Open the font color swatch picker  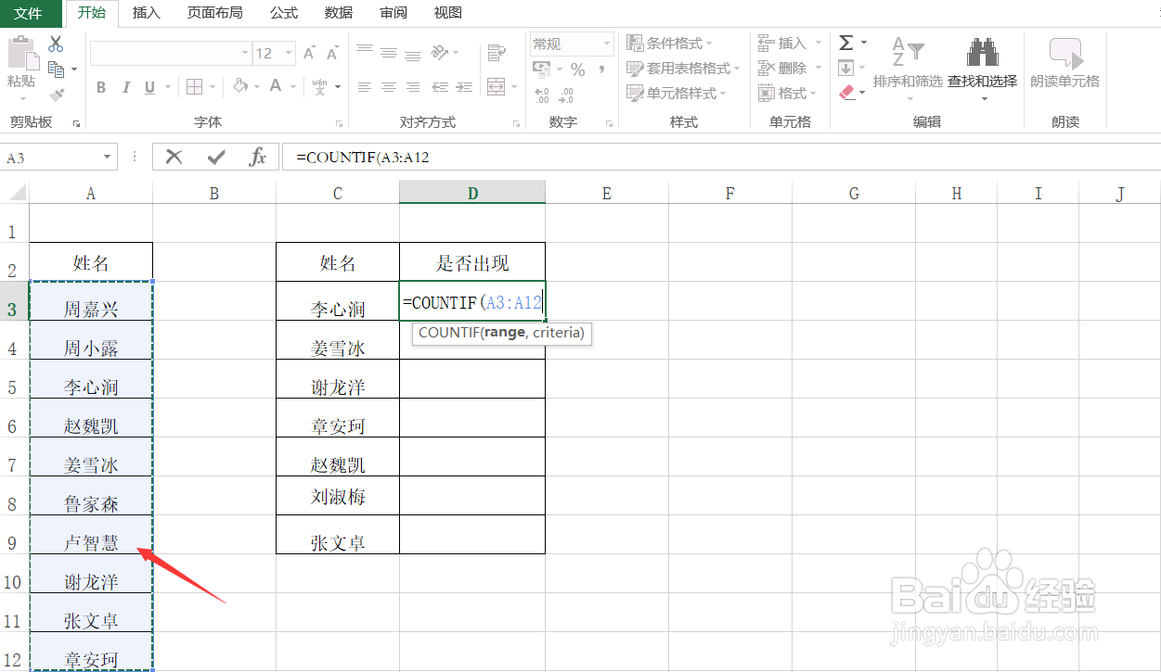click(x=276, y=85)
